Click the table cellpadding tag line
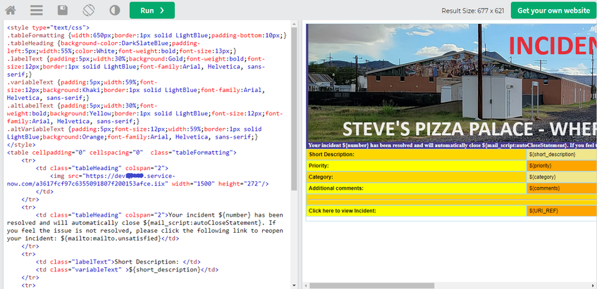This screenshot has height=289, width=597. click(x=122, y=153)
